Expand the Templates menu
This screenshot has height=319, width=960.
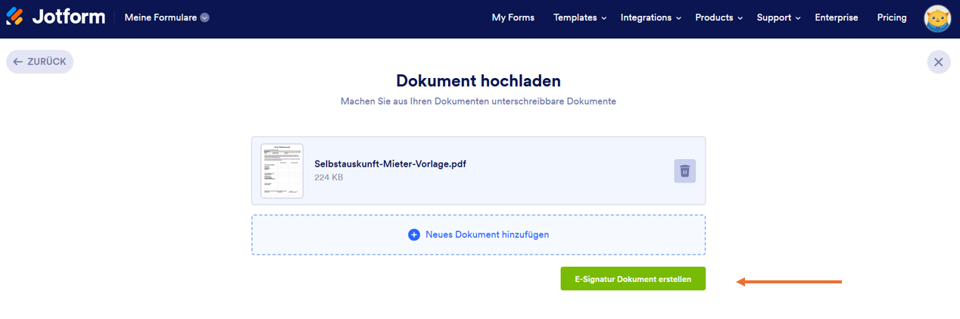pos(580,17)
